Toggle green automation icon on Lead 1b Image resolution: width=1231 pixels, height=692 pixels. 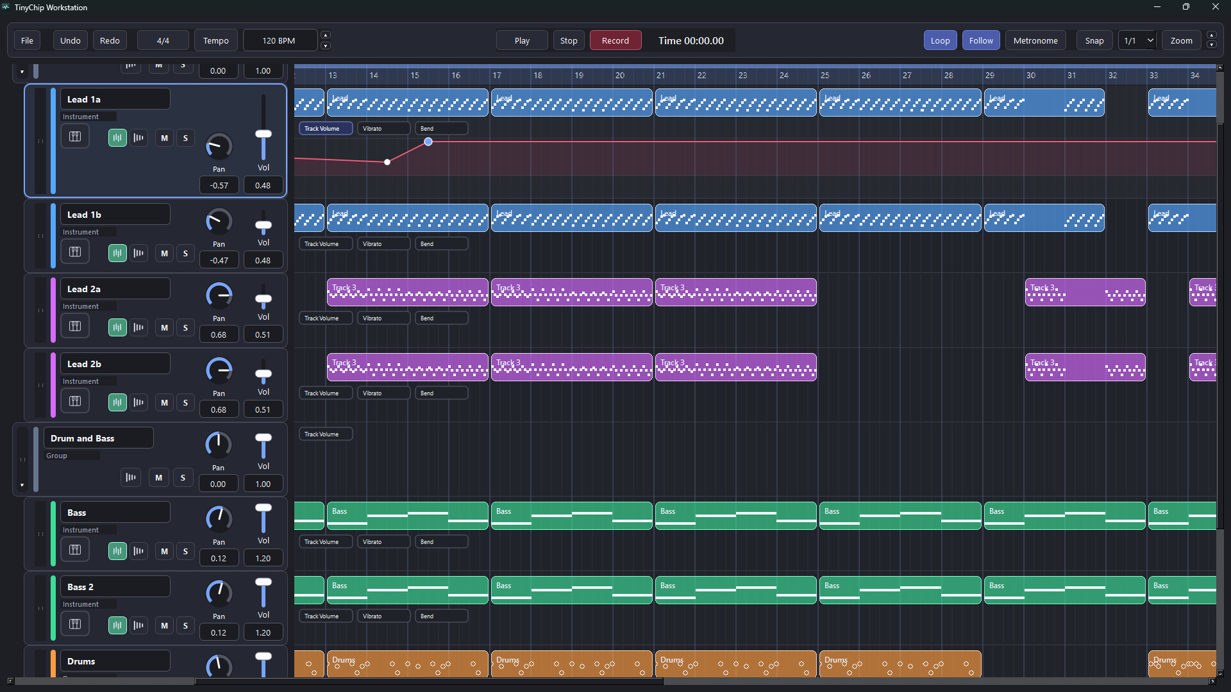coord(117,253)
